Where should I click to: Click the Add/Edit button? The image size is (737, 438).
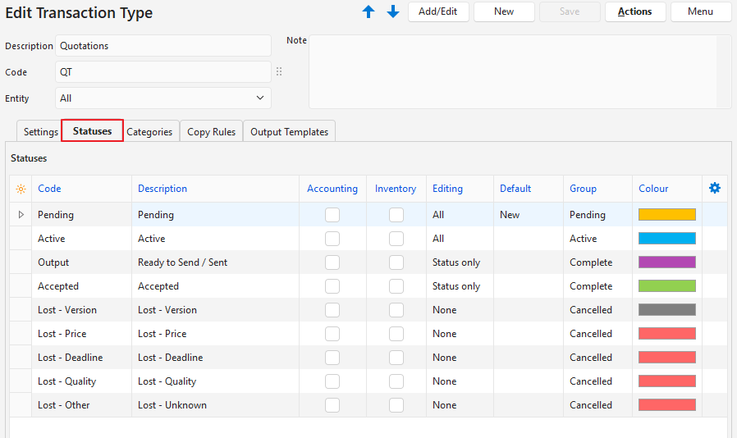click(438, 11)
